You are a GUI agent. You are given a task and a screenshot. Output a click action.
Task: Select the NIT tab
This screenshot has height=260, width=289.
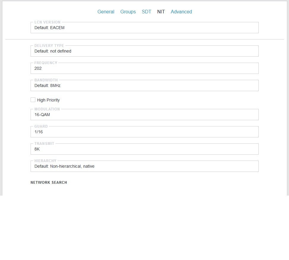click(161, 12)
